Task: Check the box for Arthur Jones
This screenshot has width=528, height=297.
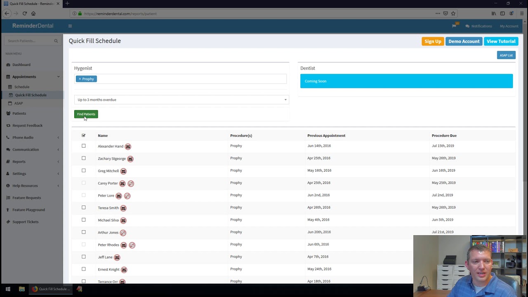Action: 84,232
